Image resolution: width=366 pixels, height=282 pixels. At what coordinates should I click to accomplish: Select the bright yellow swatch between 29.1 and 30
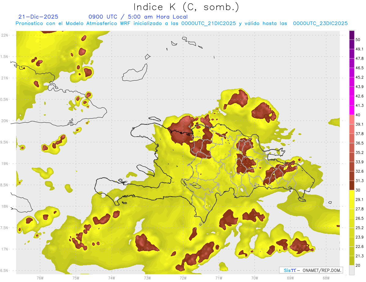(352, 195)
